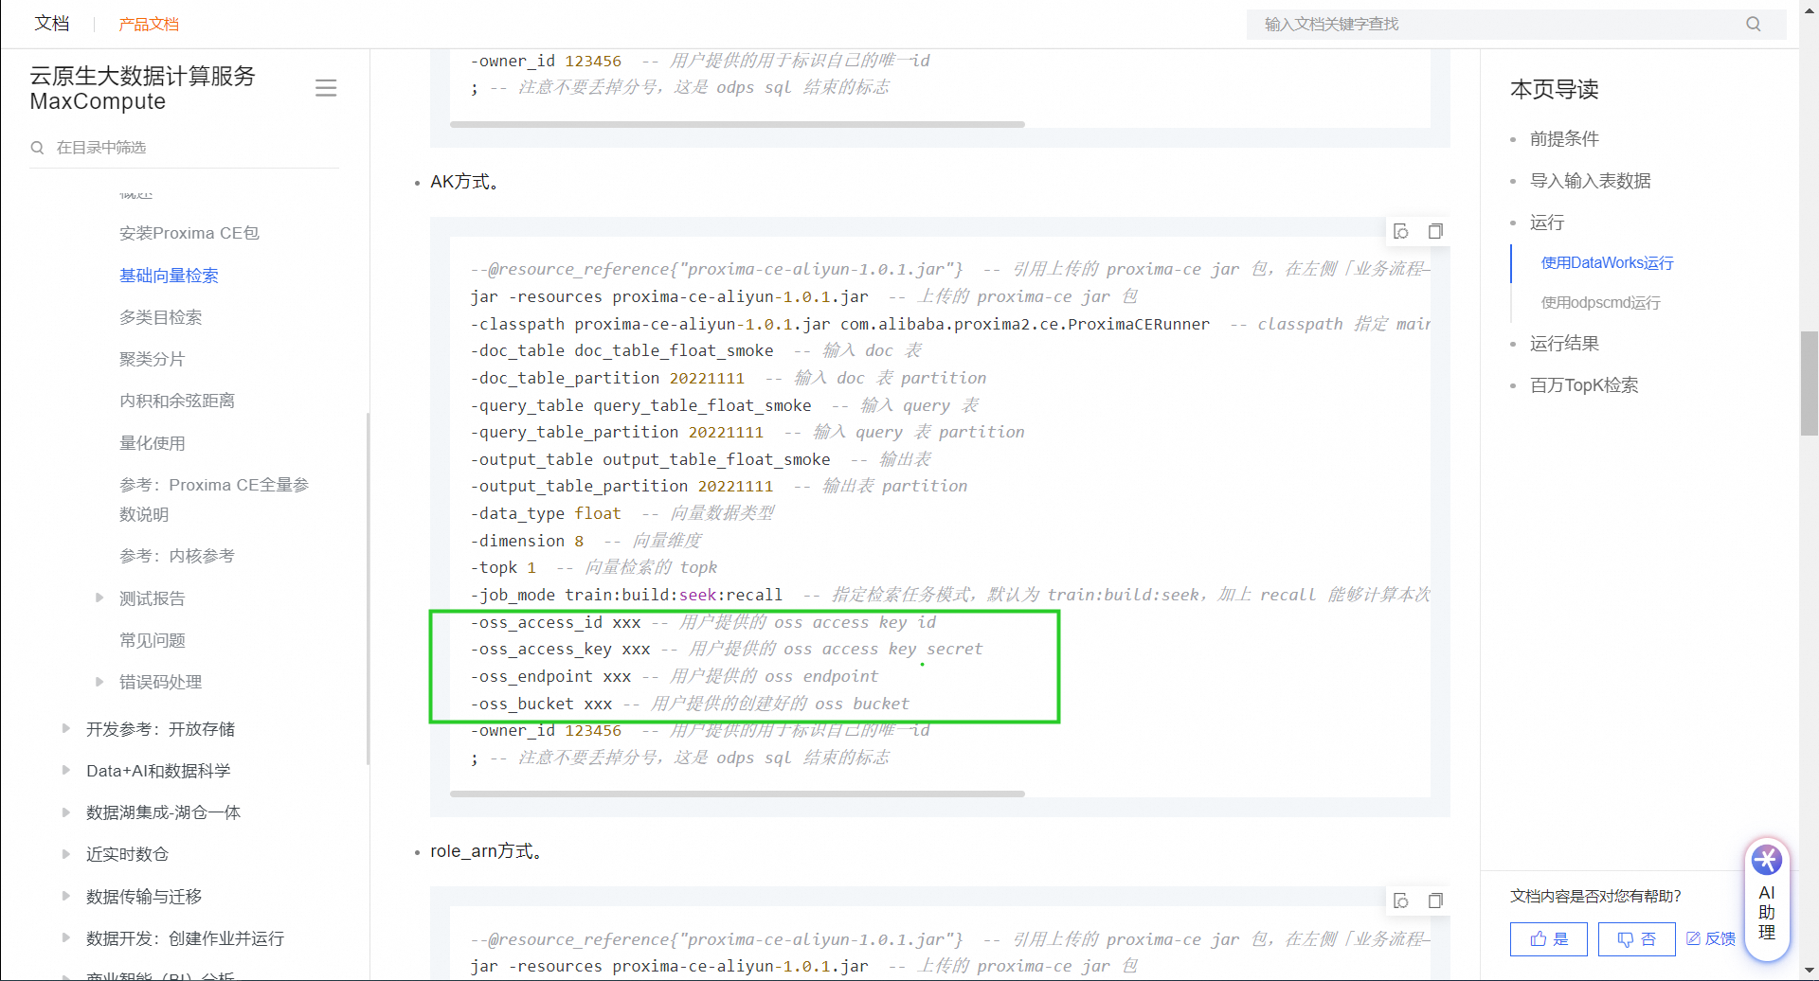Expand the Data+AI和数据科学 section
Viewport: 1819px width, 981px height.
(66, 770)
